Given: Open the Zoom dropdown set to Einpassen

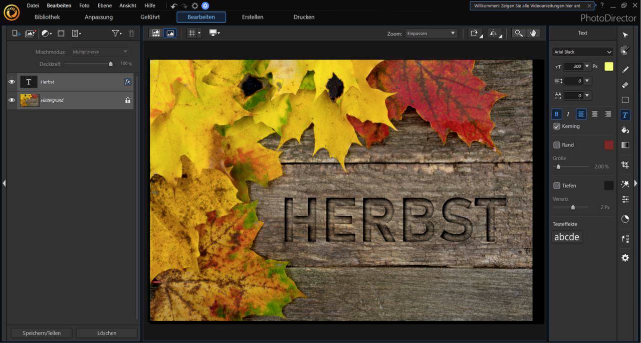Looking at the screenshot, I should tap(431, 33).
